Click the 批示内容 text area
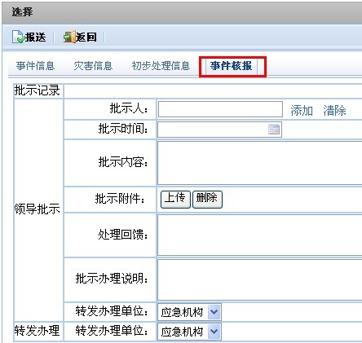Image resolution: width=362 pixels, height=343 pixels. click(x=259, y=163)
